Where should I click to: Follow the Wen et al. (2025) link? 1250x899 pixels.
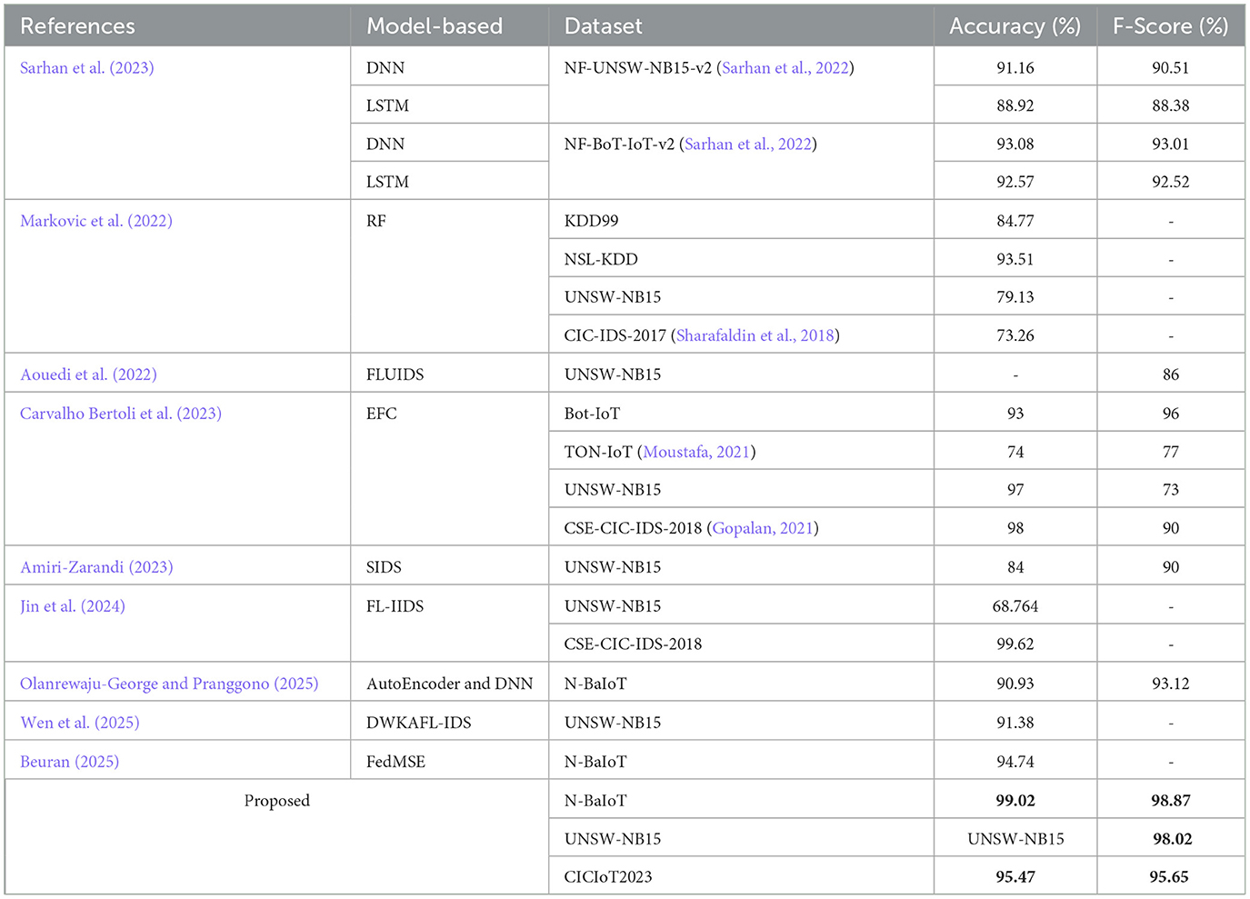point(80,723)
